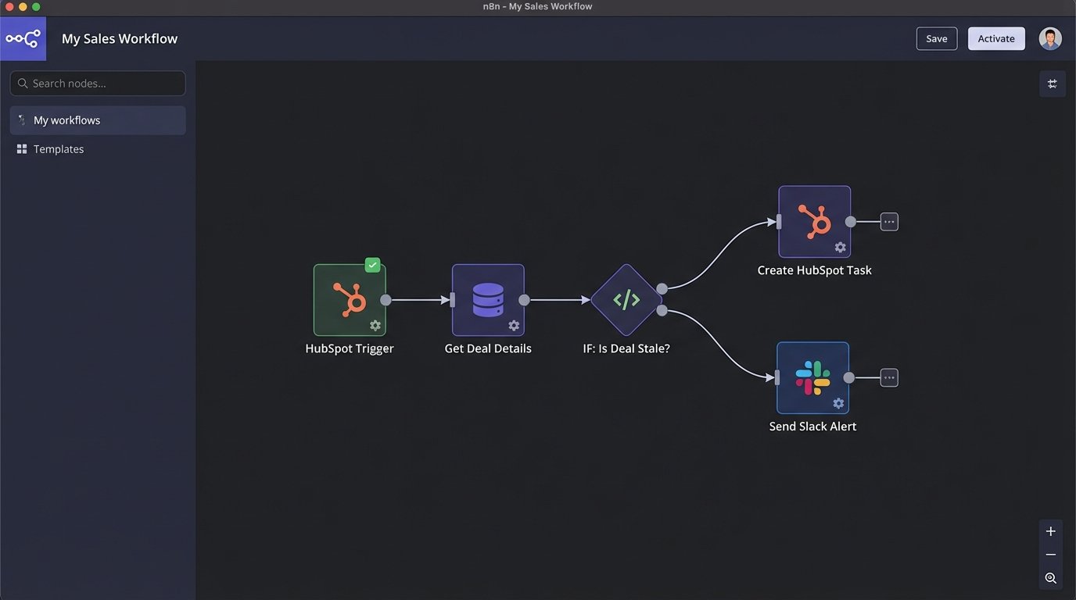The width and height of the screenshot is (1076, 600).
Task: Open the profile avatar menu
Action: (1049, 37)
